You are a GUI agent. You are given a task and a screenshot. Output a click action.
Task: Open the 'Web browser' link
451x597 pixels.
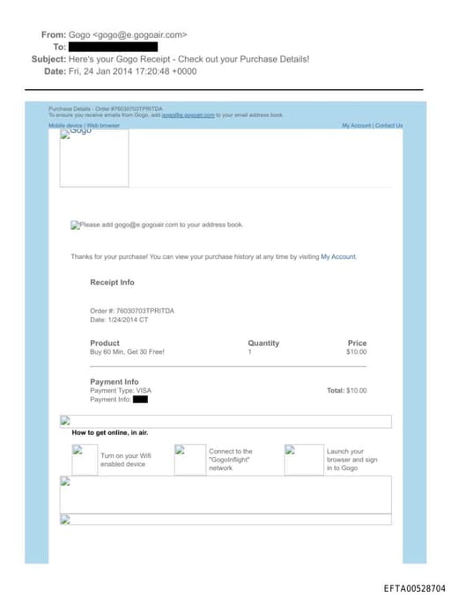coord(103,125)
